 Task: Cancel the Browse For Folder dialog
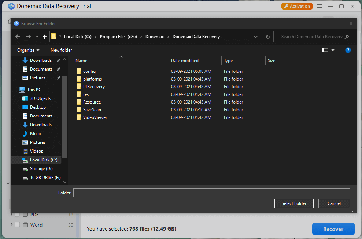[x=334, y=203]
